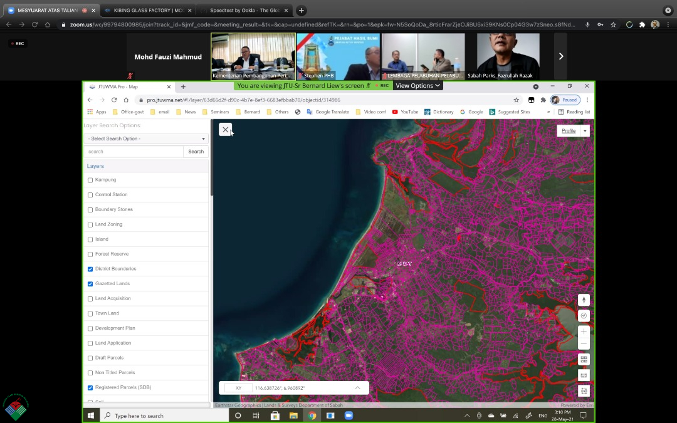The height and width of the screenshot is (423, 677).
Task: Open Dictionary bookmark
Action: [x=439, y=112]
